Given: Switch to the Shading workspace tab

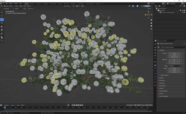Looking at the screenshot, I should 60,4.
